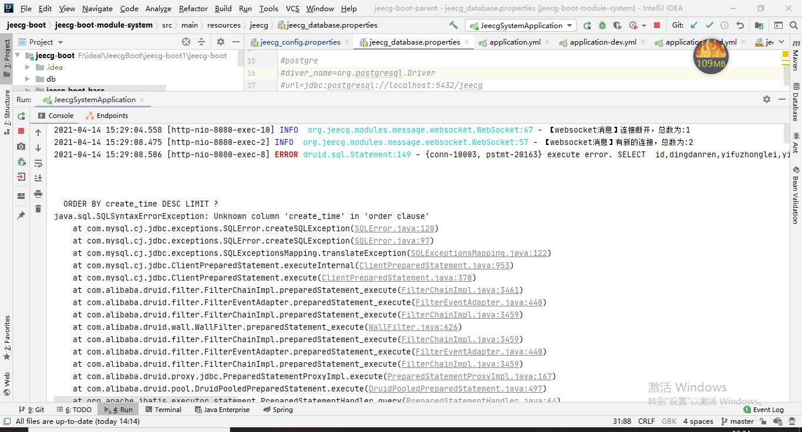
Task: Run with Coverage from the top toolbar
Action: [x=617, y=25]
